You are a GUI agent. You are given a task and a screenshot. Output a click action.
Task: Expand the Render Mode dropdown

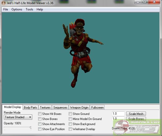point(18,117)
